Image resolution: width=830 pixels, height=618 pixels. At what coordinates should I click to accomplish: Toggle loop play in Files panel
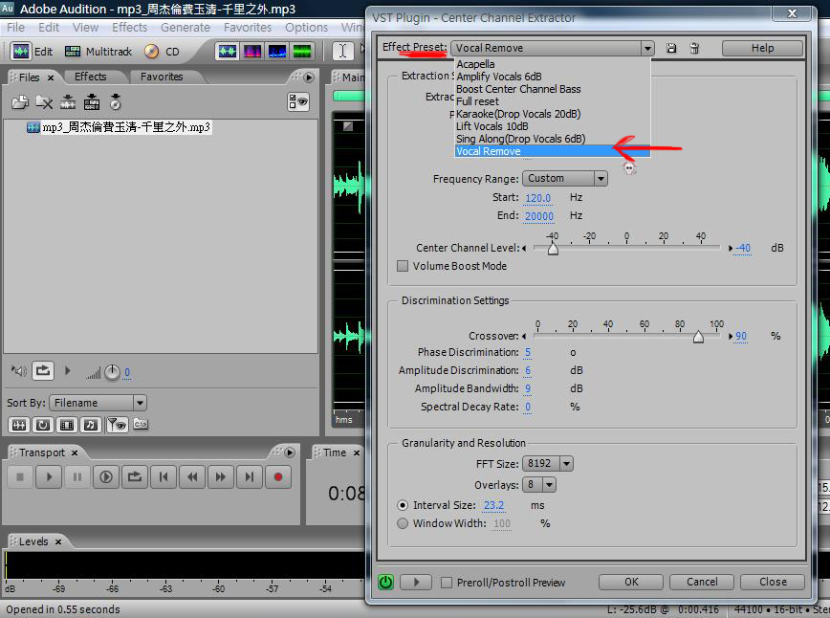click(x=43, y=370)
